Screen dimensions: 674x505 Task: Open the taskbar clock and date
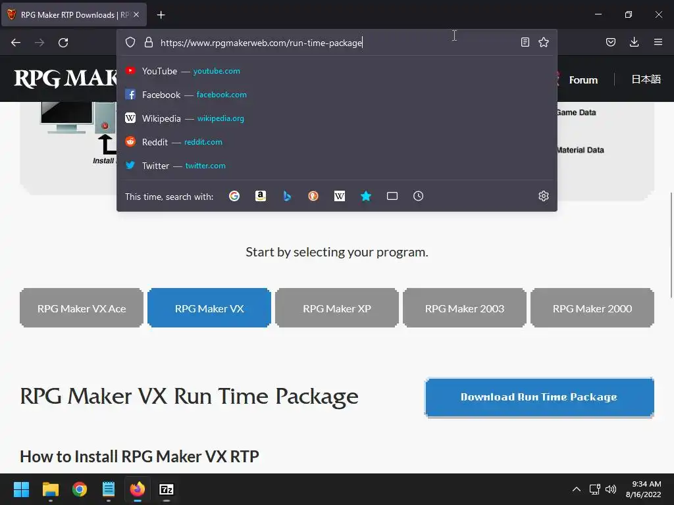[x=644, y=489]
